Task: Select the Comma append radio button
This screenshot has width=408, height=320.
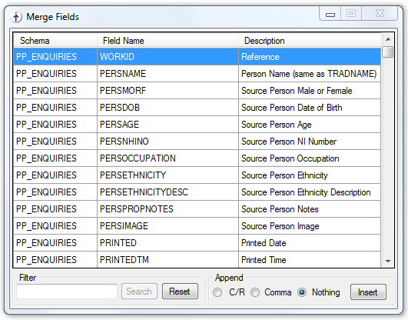Action: 255,292
